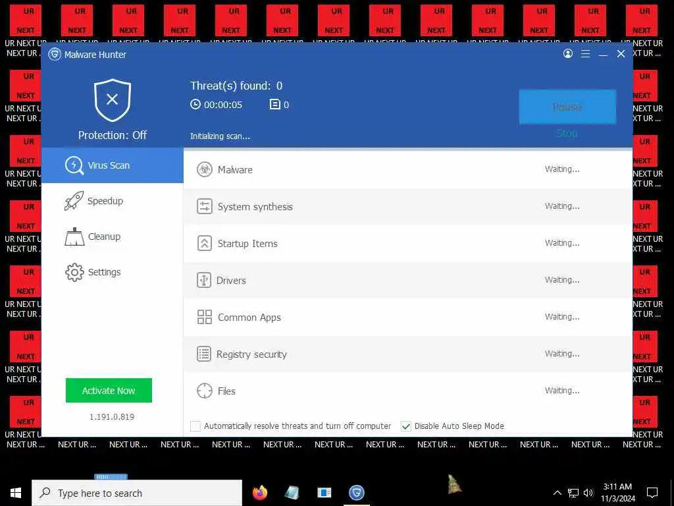Open the third taskbar app icon
This screenshot has height=506, width=674.
[324, 493]
